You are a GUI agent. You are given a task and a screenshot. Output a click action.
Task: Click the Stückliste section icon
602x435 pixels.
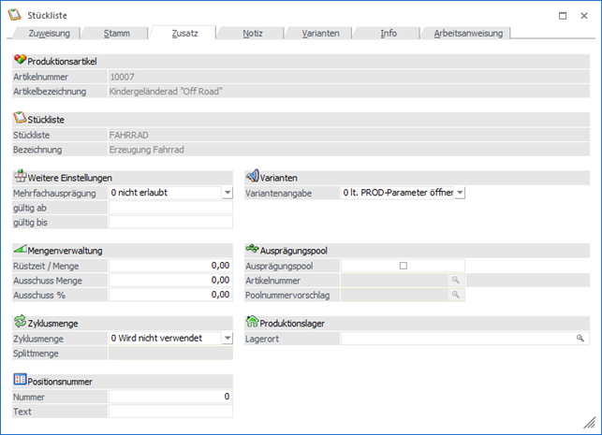(x=20, y=119)
